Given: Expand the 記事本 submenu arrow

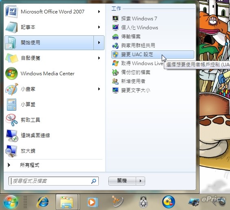Looking at the screenshot, I should click(99, 27).
